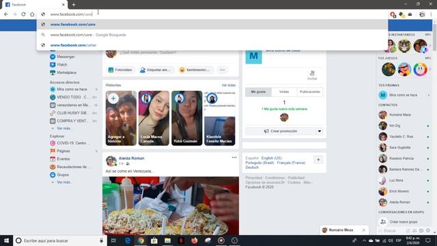Open Kiarobris Fanelte Macias story
This screenshot has width=437, height=246.
pyautogui.click(x=220, y=118)
